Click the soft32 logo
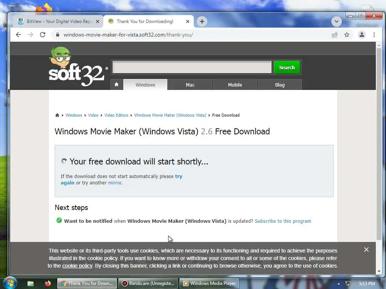 (x=78, y=67)
